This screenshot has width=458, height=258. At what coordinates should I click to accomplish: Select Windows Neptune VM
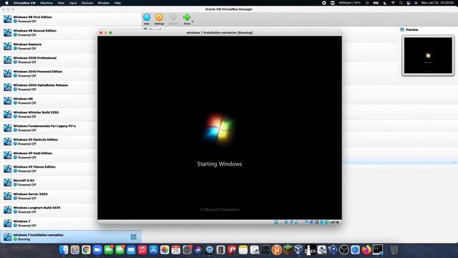[71, 46]
